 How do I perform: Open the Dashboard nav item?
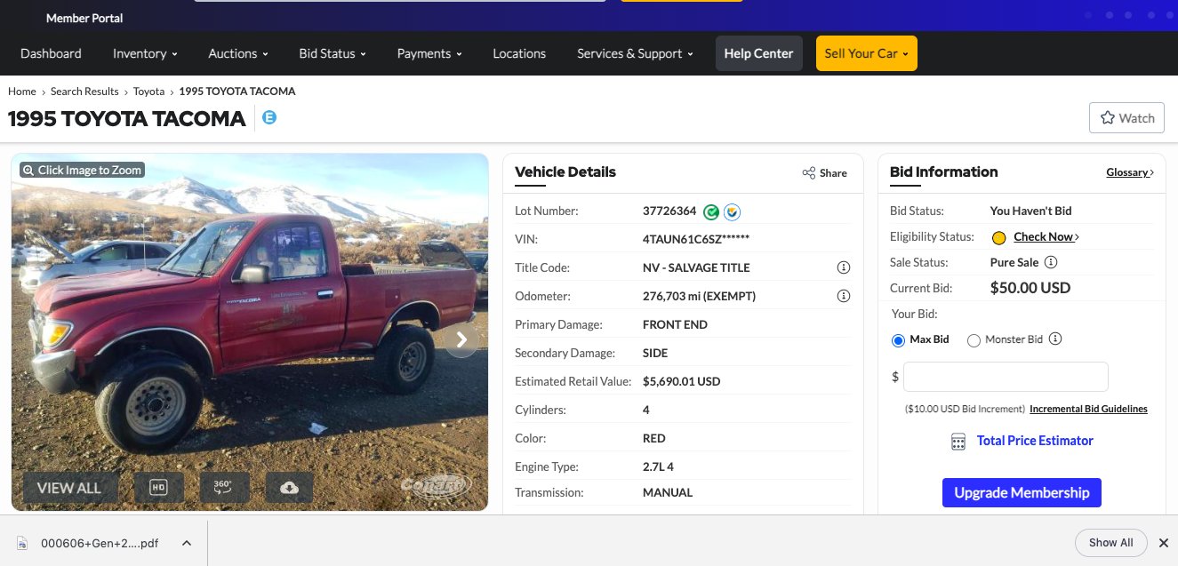click(x=51, y=53)
